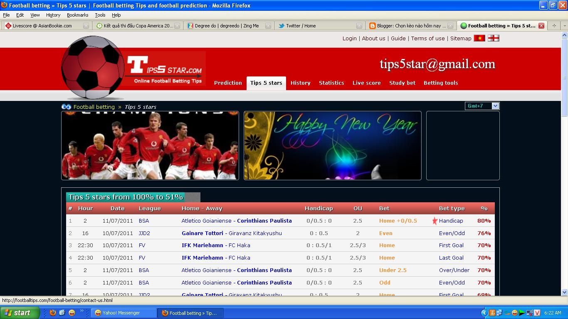The width and height of the screenshot is (568, 319).
Task: Switch to Twitter / Home tab
Action: [320, 26]
